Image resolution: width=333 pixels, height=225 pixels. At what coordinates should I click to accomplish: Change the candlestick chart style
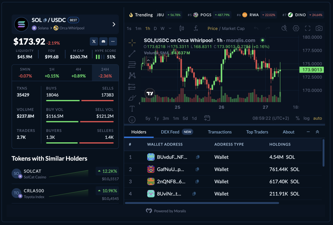181,28
